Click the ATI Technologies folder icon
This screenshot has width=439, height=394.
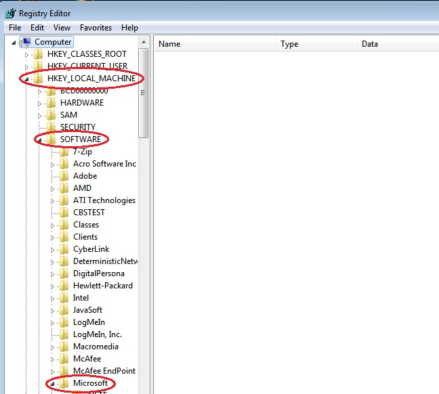64,200
